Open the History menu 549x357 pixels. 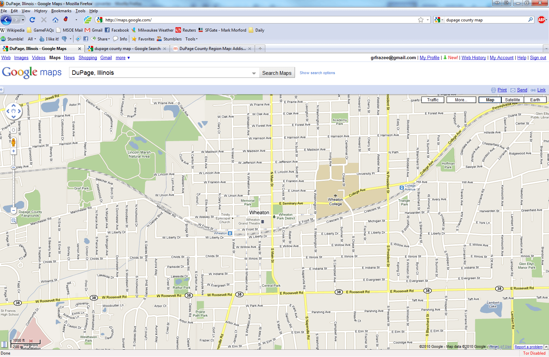tap(41, 11)
